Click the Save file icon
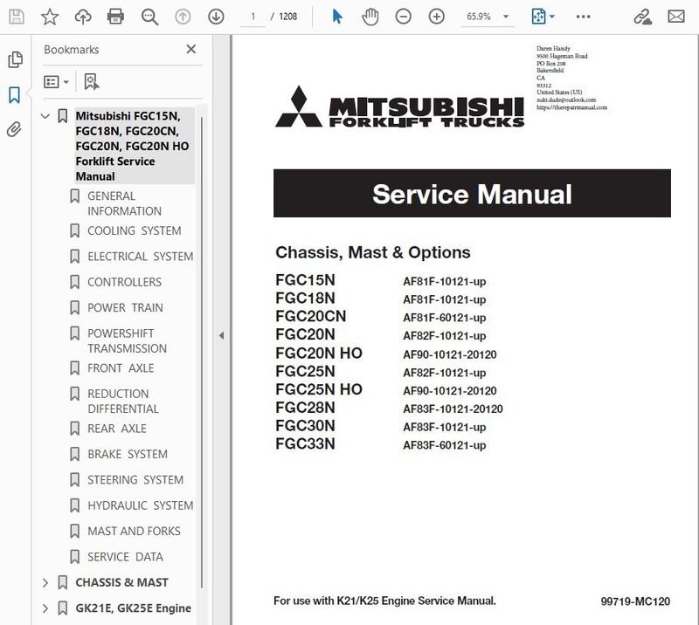The image size is (699, 625). (x=17, y=17)
